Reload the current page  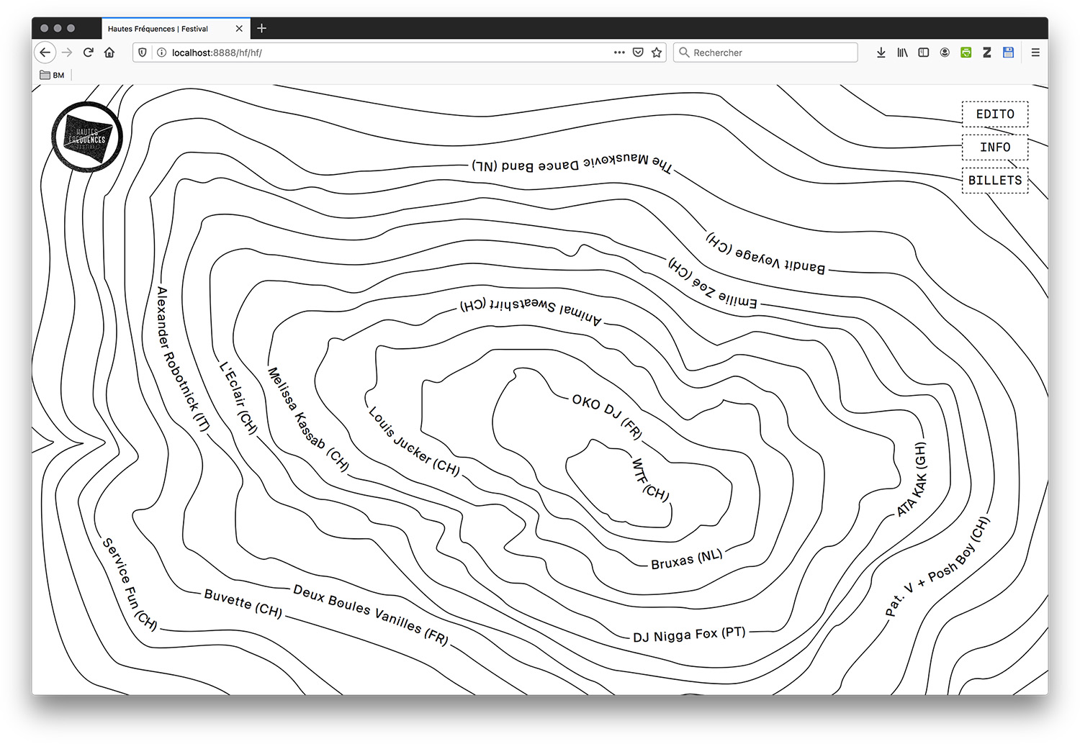pyautogui.click(x=89, y=53)
